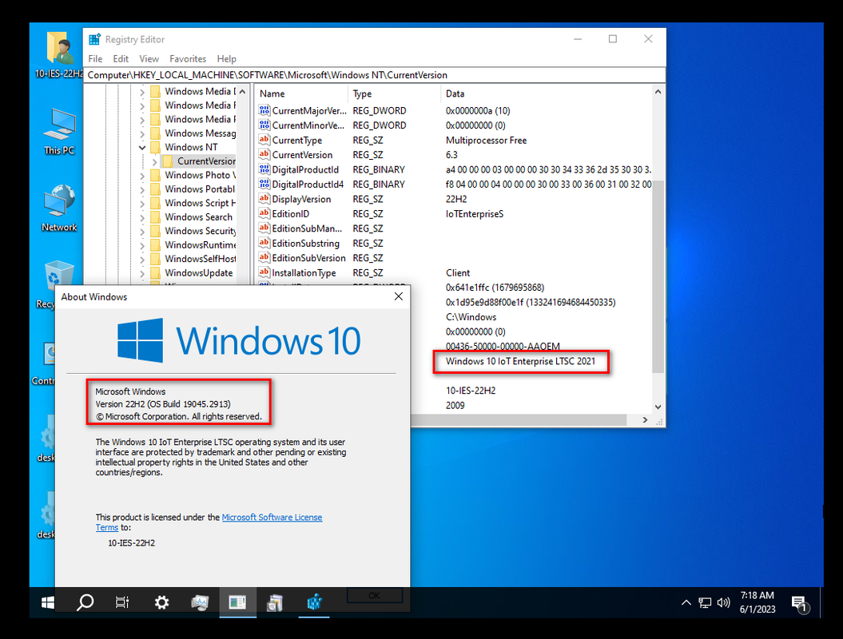
Task: Open Settings gear on the taskbar
Action: tap(161, 602)
